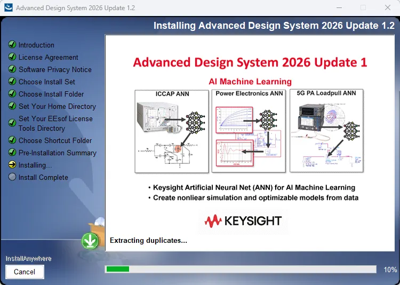Click the green checkmark beside Introduction
400x285 pixels.
tap(12, 44)
